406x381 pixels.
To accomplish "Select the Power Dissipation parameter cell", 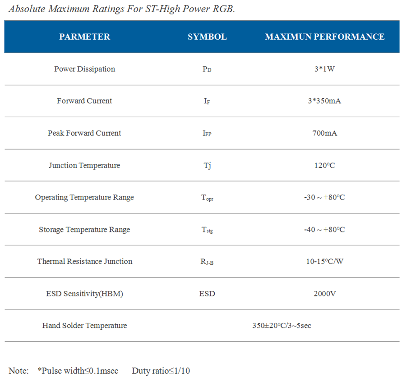I will tap(84, 69).
